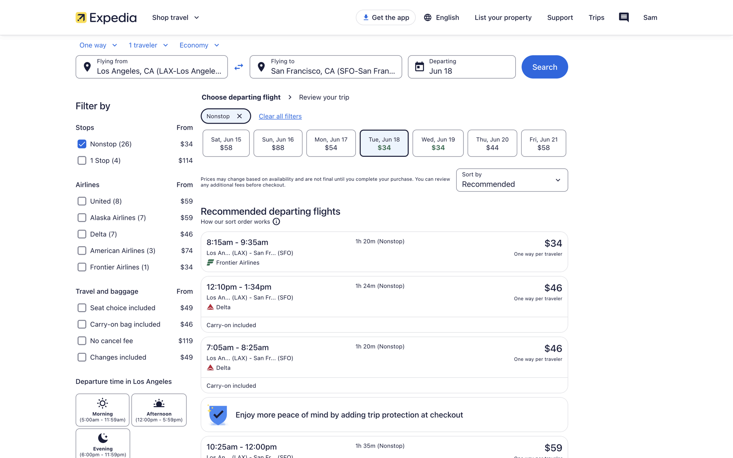Check the American Airlines filter
This screenshot has width=733, height=458.
point(82,250)
